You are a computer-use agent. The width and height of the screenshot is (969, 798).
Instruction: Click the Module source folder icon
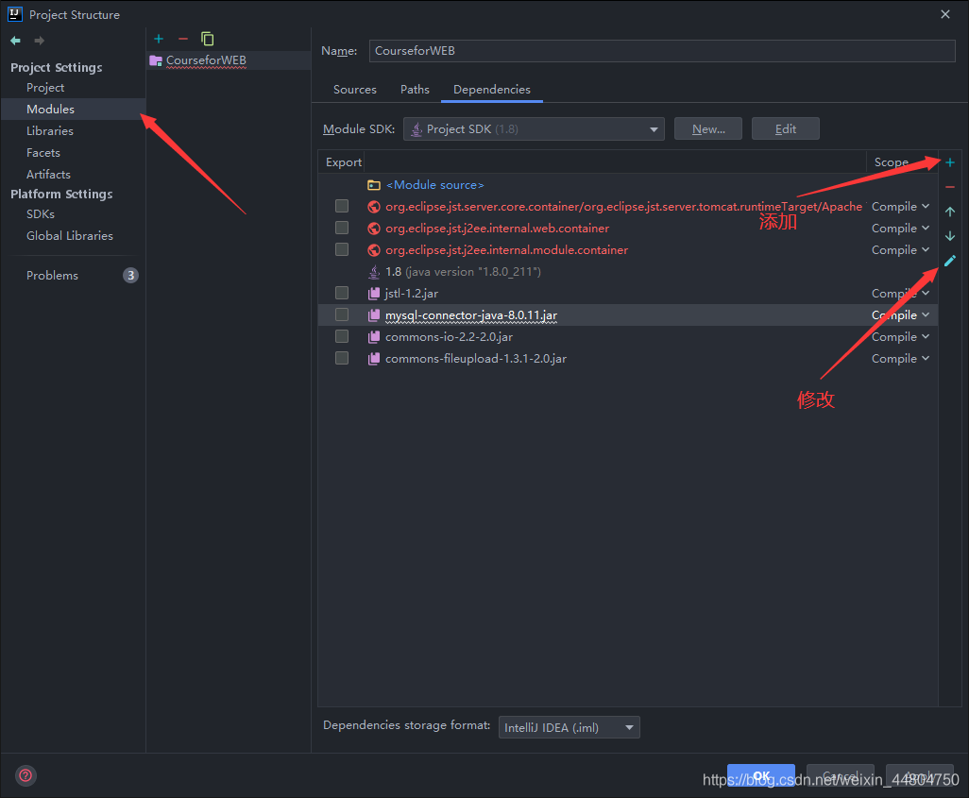[374, 185]
